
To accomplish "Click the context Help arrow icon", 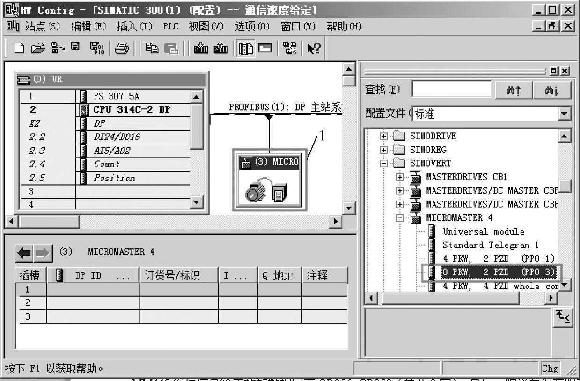I will 314,48.
